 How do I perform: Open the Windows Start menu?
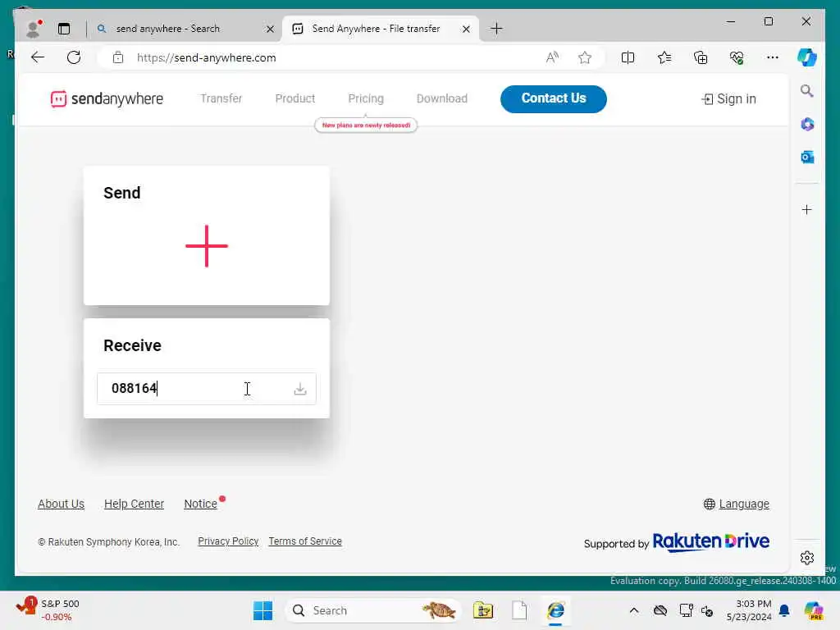point(263,610)
